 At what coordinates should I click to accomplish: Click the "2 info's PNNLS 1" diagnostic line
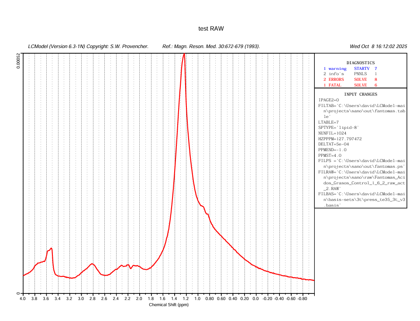pos(350,74)
